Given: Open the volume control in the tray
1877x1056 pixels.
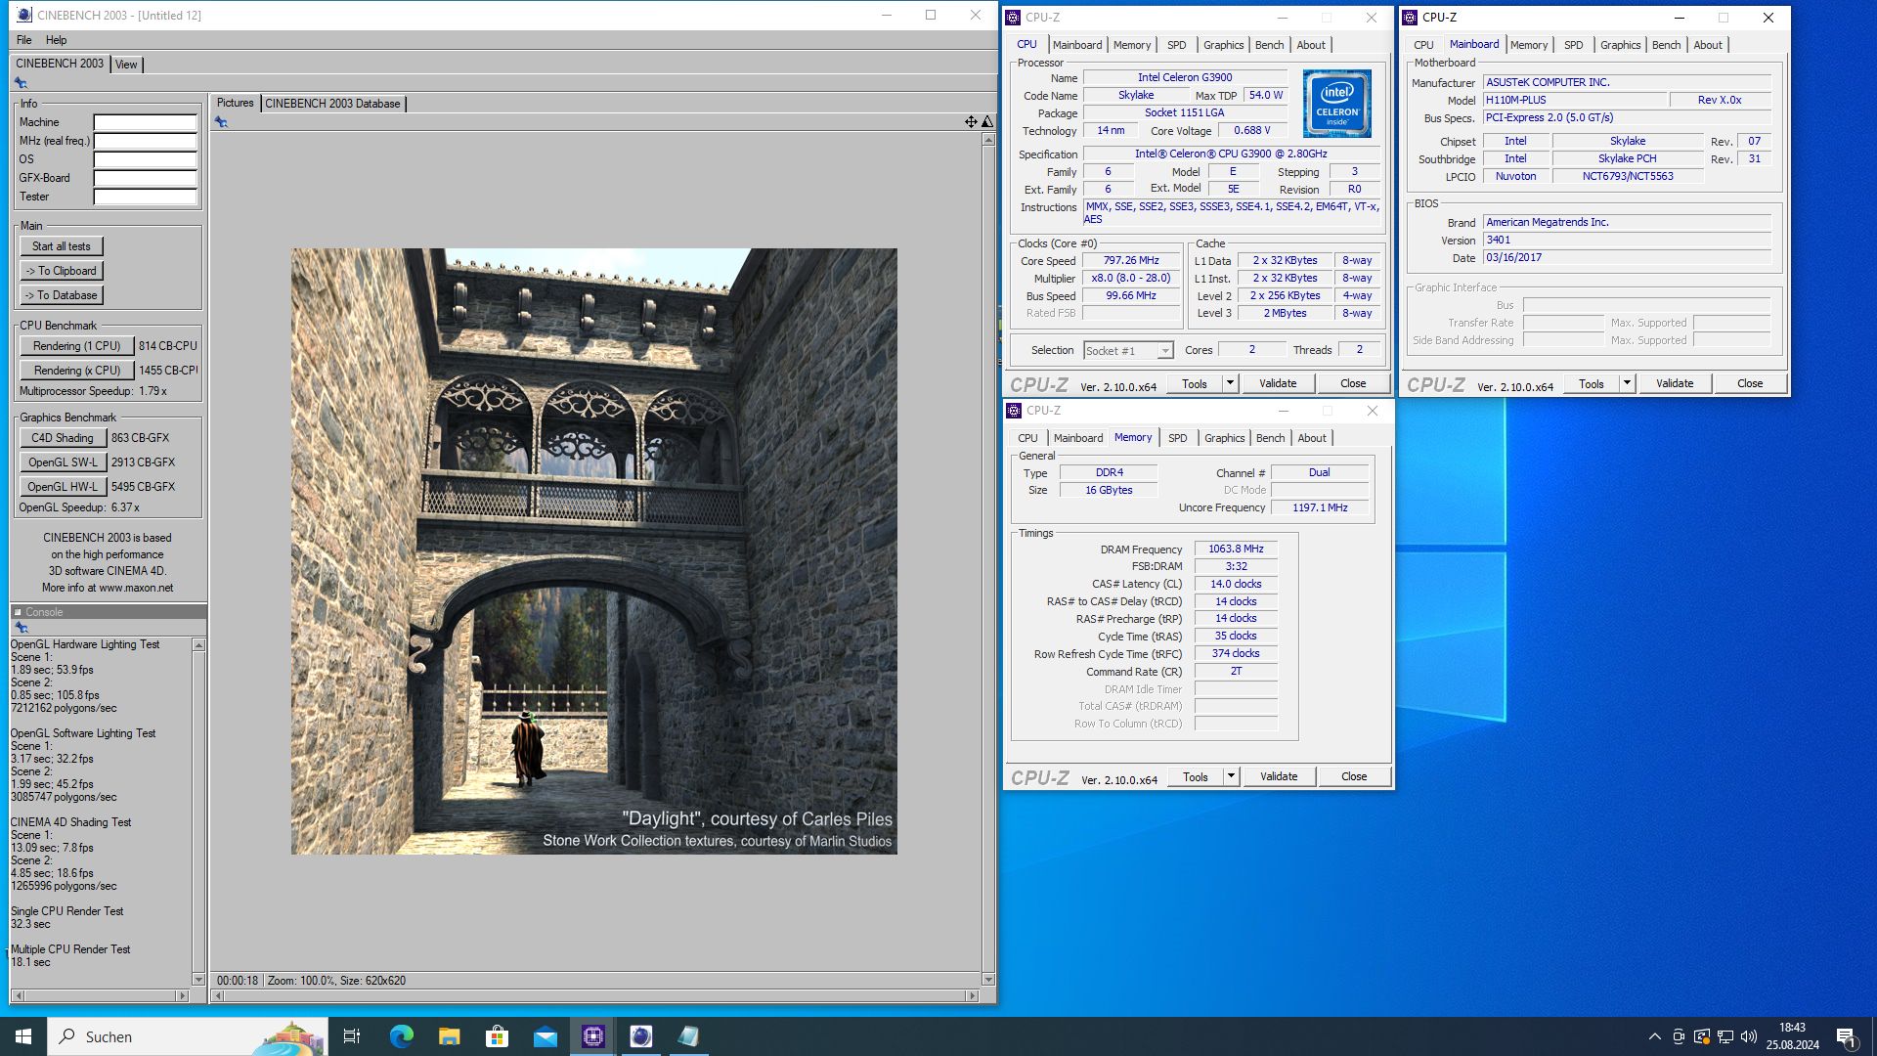Looking at the screenshot, I should 1749,1036.
